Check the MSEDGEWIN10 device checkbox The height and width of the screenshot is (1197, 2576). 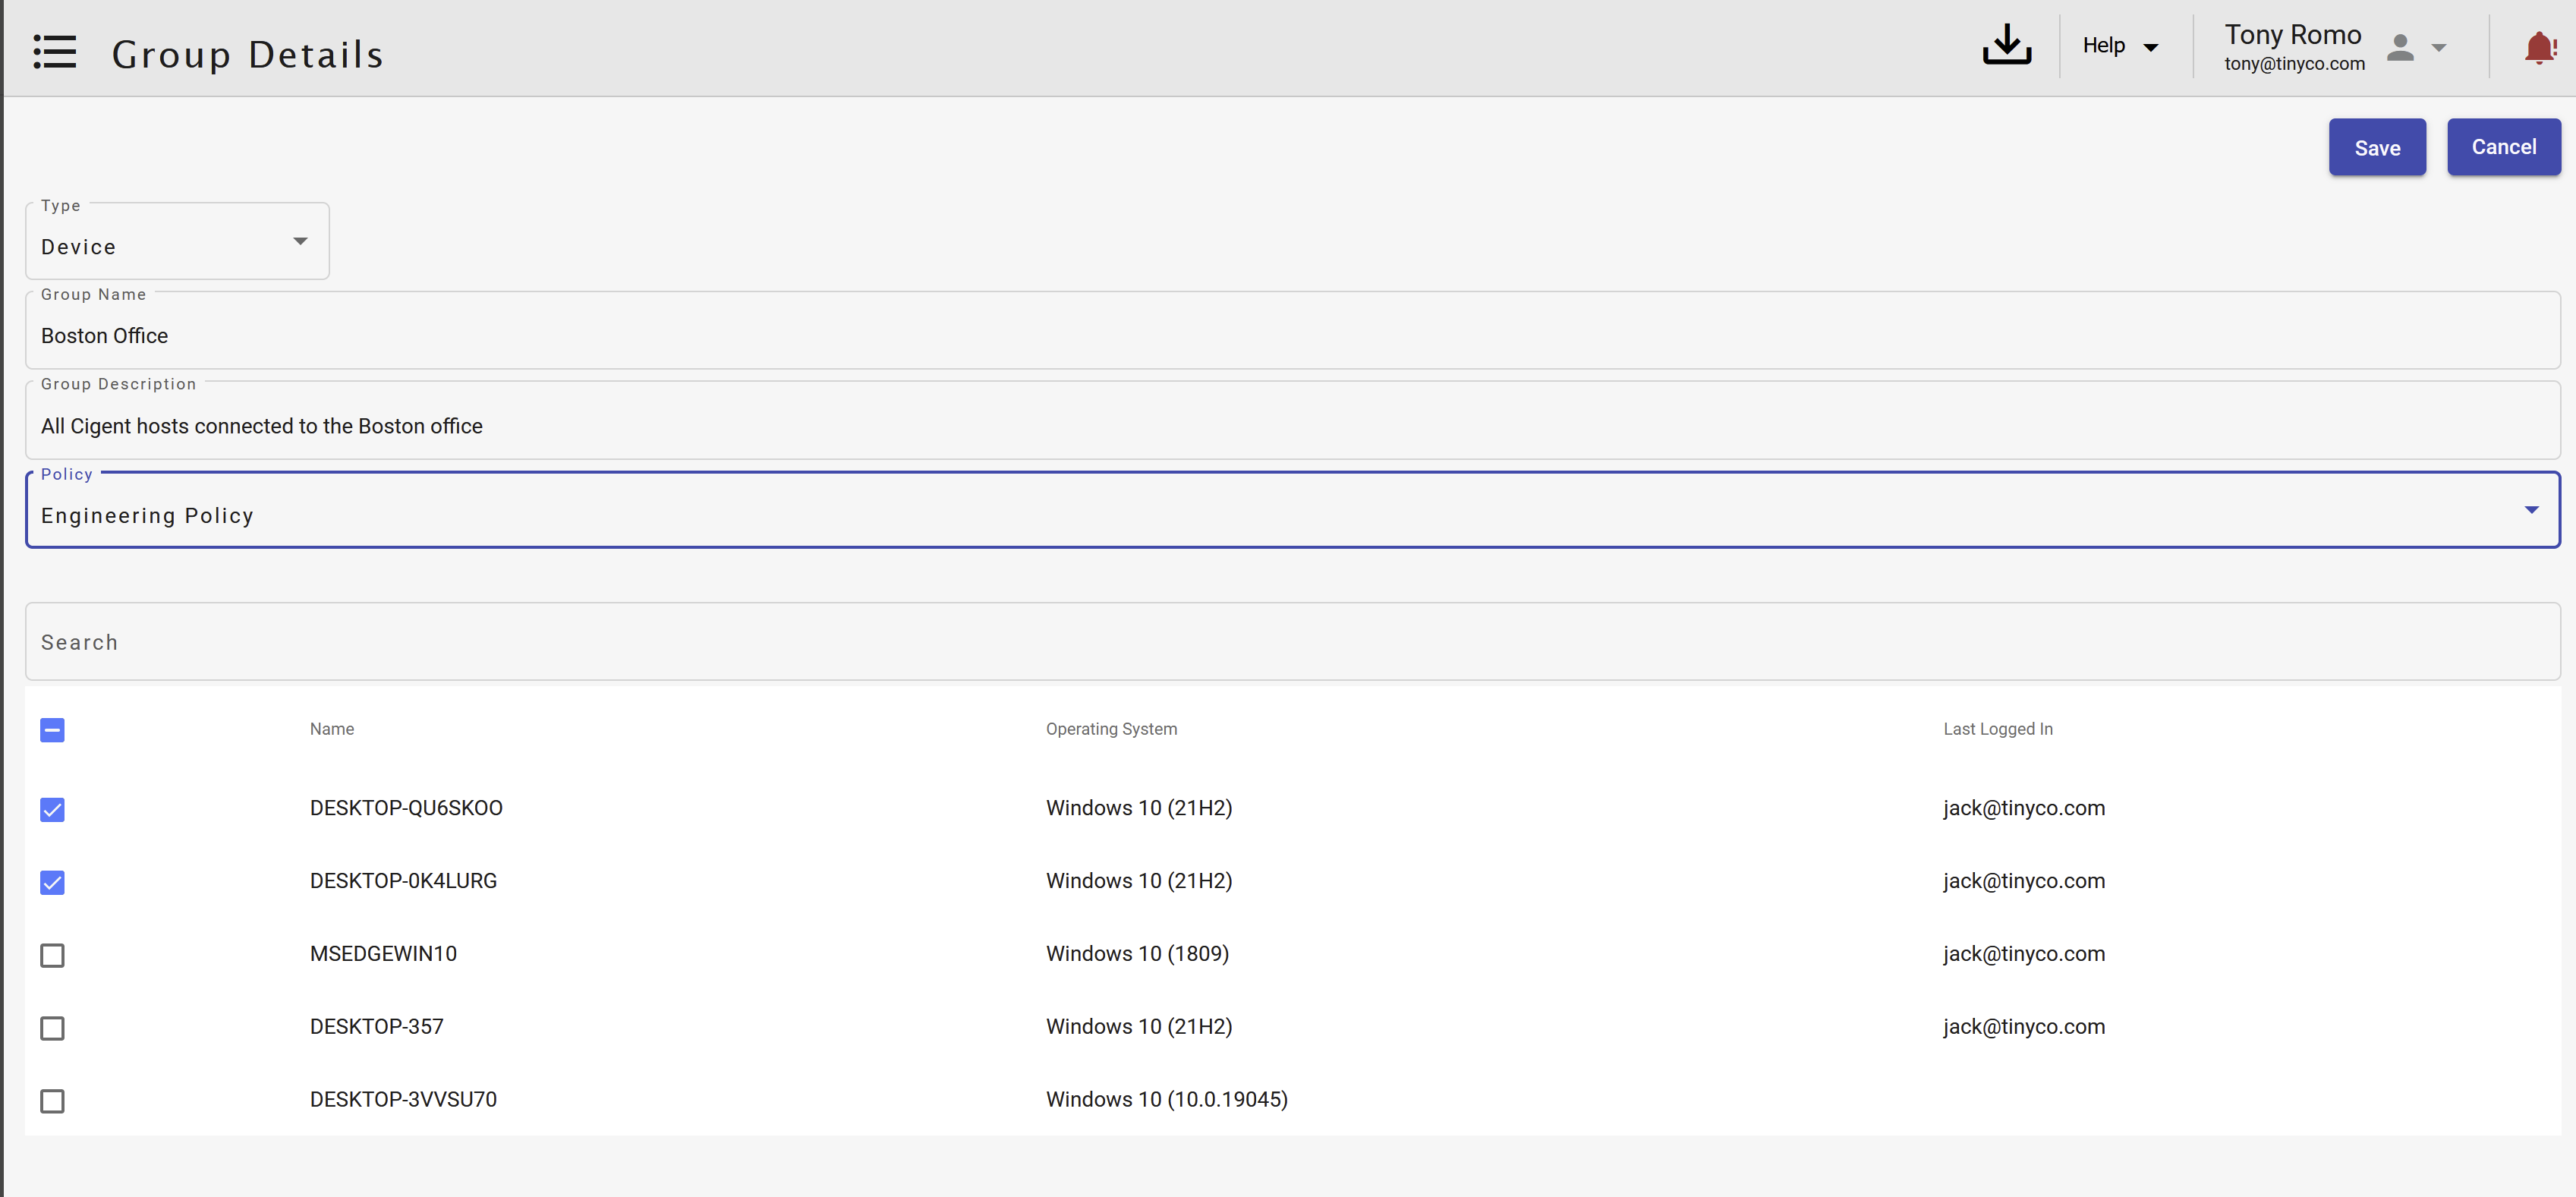pos(53,955)
